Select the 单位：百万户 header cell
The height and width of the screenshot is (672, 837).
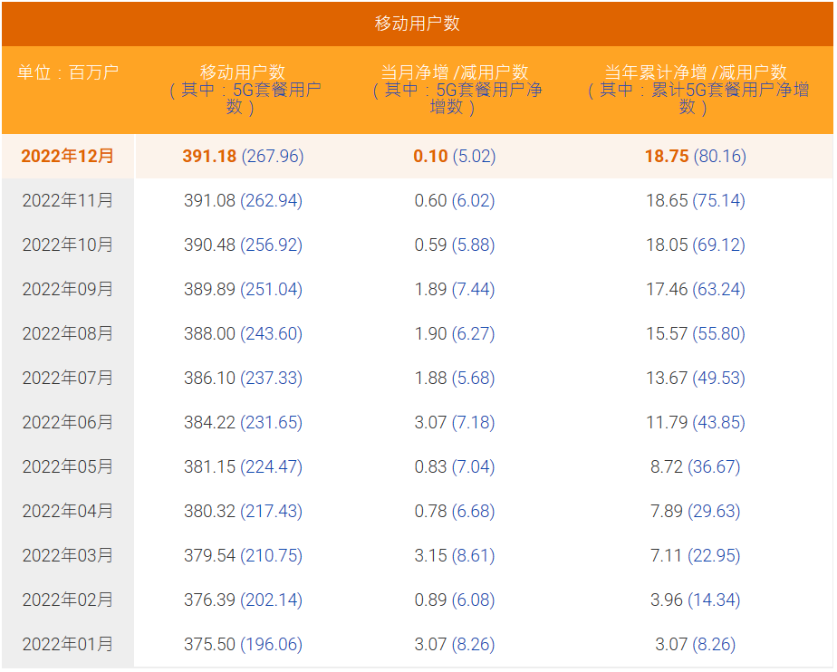click(68, 72)
